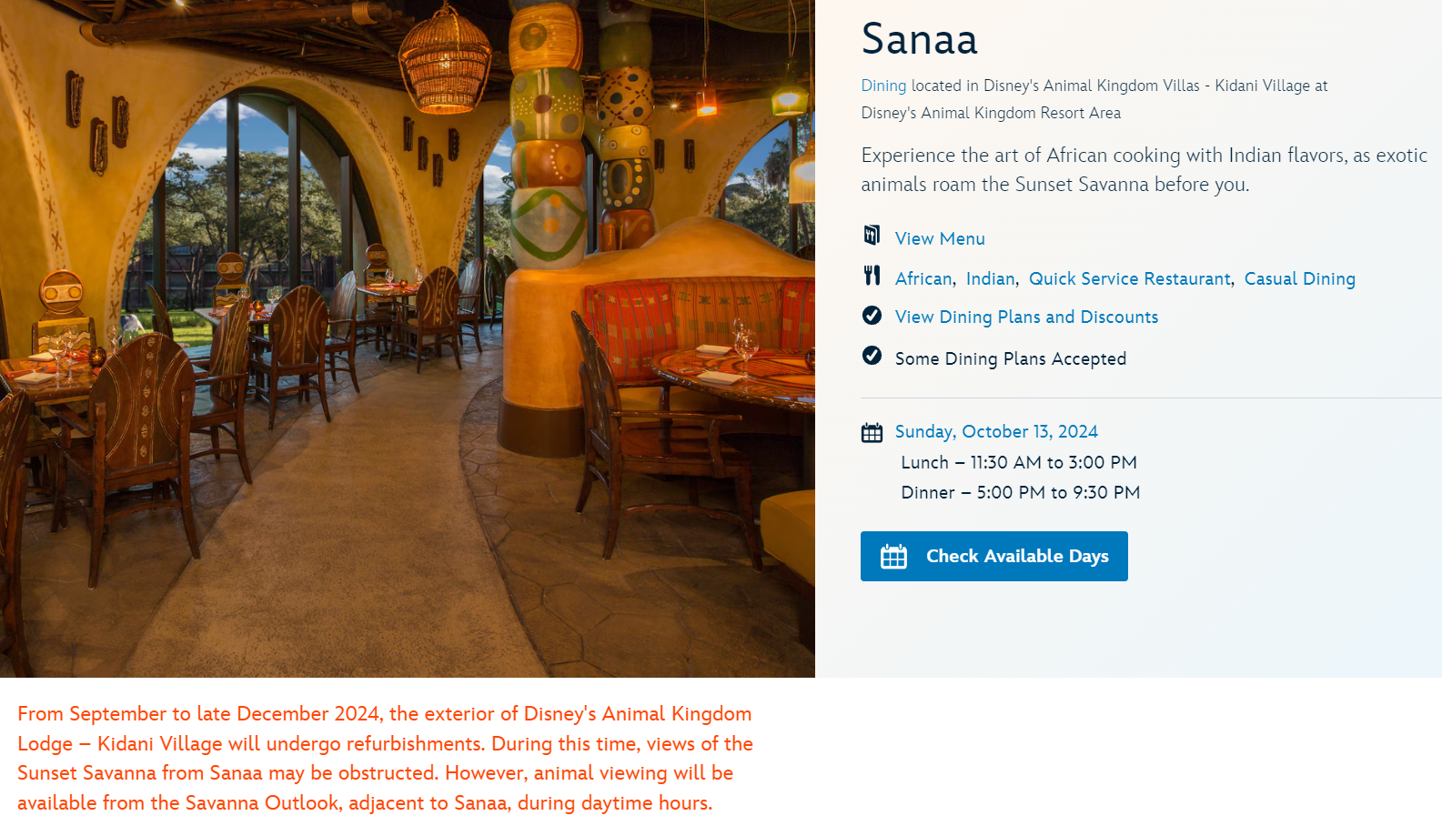The width and height of the screenshot is (1442, 826).
Task: Click the Sanaa restaurant interior photo
Action: click(407, 338)
